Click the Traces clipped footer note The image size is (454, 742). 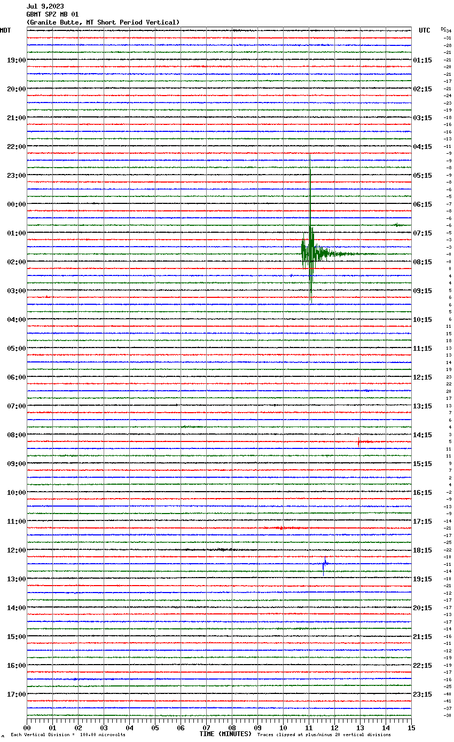click(324, 735)
